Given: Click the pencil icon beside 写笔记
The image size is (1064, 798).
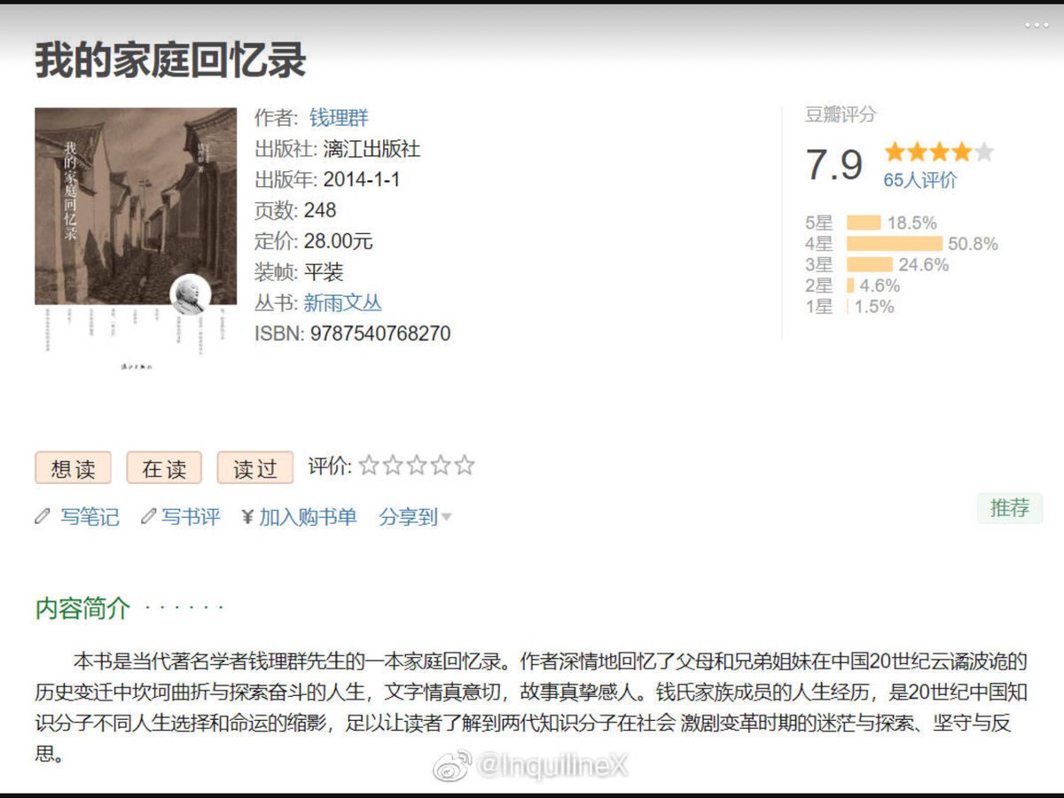Looking at the screenshot, I should tap(42, 516).
